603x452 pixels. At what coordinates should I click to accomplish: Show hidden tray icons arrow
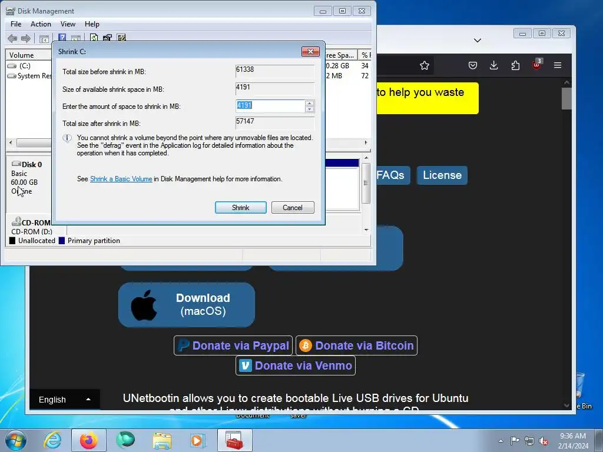(501, 441)
